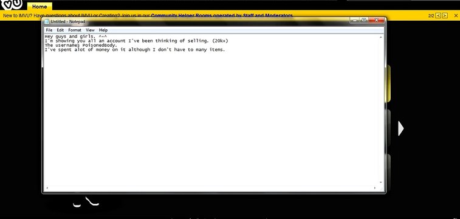Click the '2/2' banner page counter

pos(431,16)
